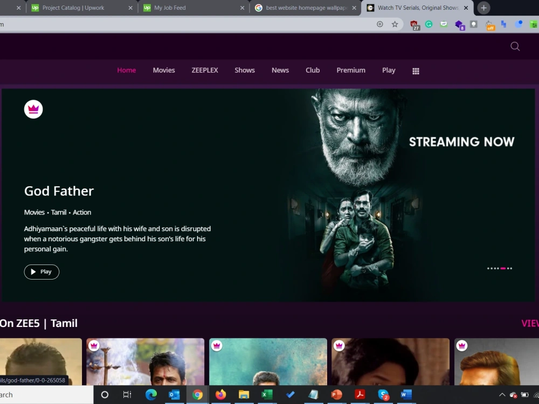Launch Firefox from the taskbar
The height and width of the screenshot is (404, 539).
coord(220,394)
